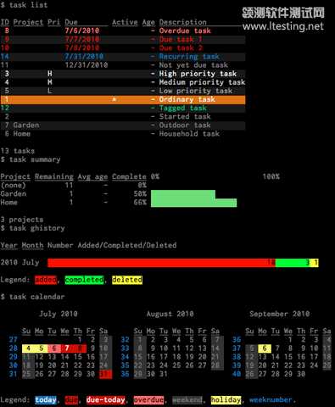
Task: Click the Complete column header in summary
Action: pyautogui.click(x=129, y=176)
